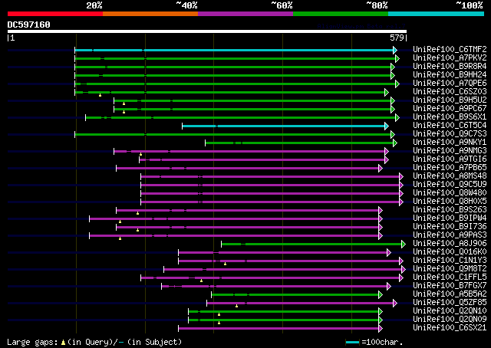Select the UniRef100_B7FGX7 label
491x348 pixels.
pos(450,286)
